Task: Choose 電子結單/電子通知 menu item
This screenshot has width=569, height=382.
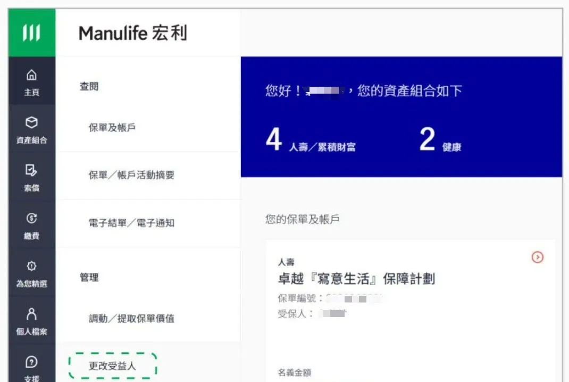Action: (131, 223)
